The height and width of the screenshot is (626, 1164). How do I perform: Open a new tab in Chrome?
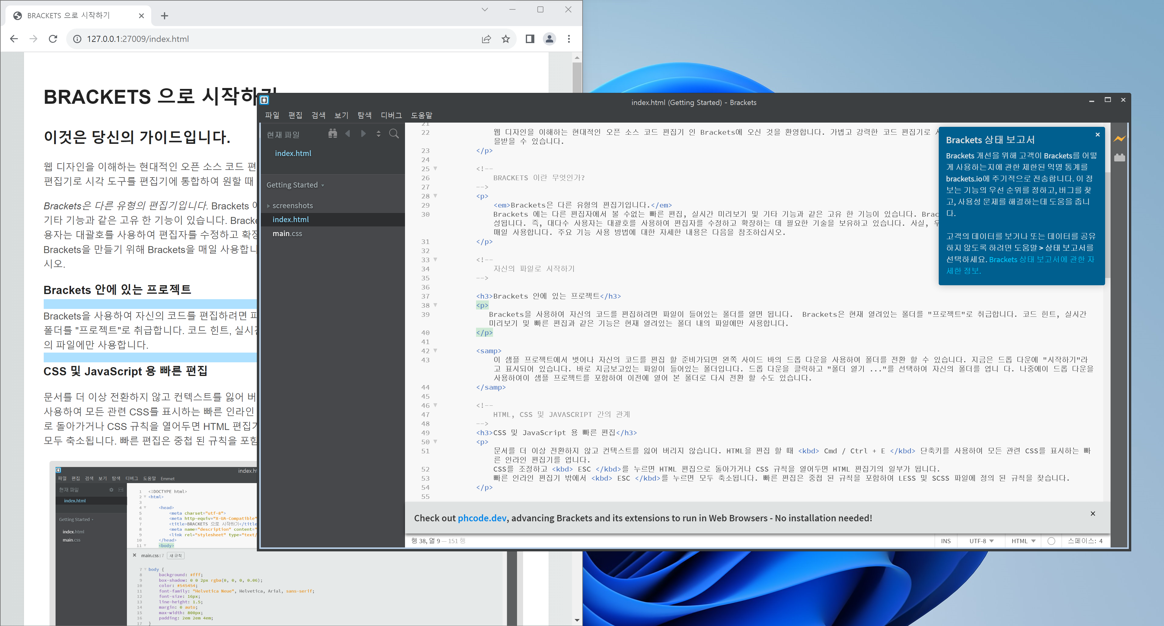(x=165, y=16)
